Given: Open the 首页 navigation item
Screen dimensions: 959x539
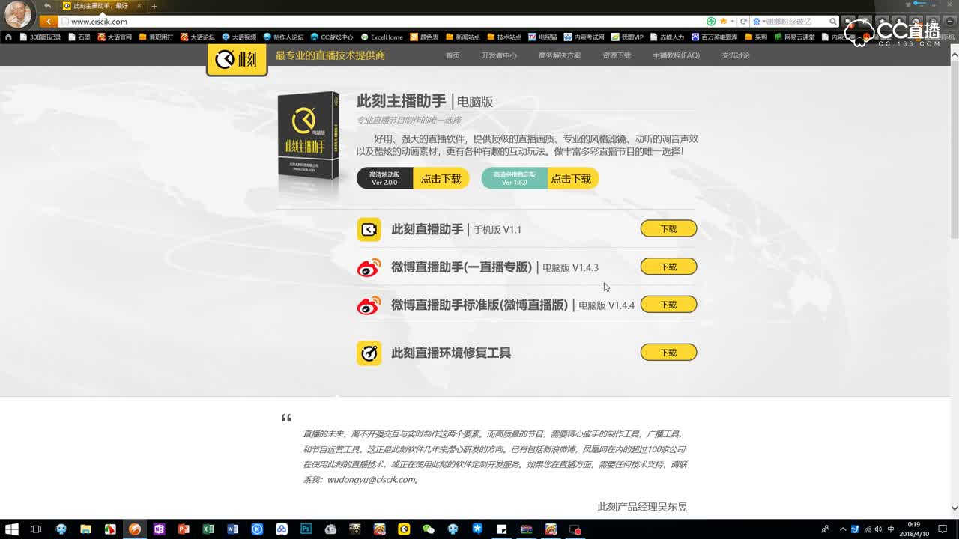Looking at the screenshot, I should [453, 55].
